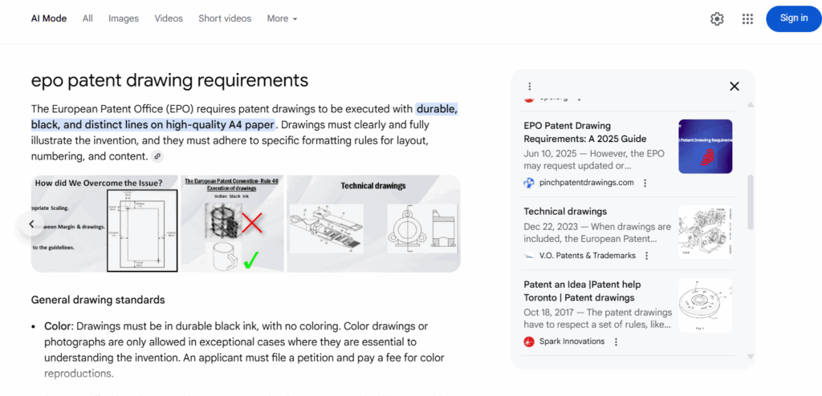Click the previous arrow on image carousel
Viewport: 822px width, 396px height.
[31, 224]
